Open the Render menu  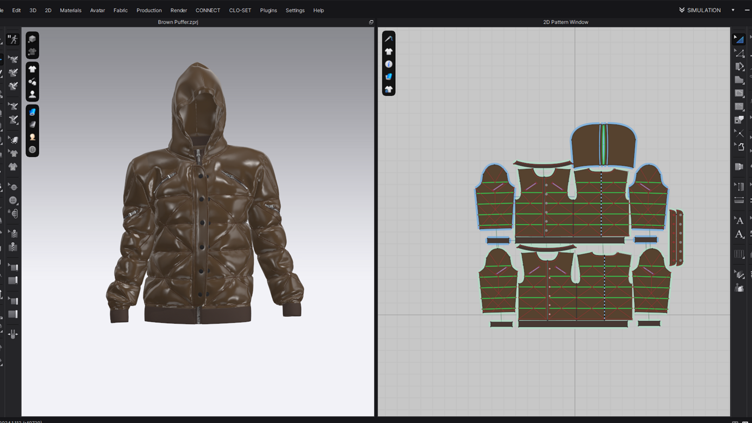click(x=178, y=10)
